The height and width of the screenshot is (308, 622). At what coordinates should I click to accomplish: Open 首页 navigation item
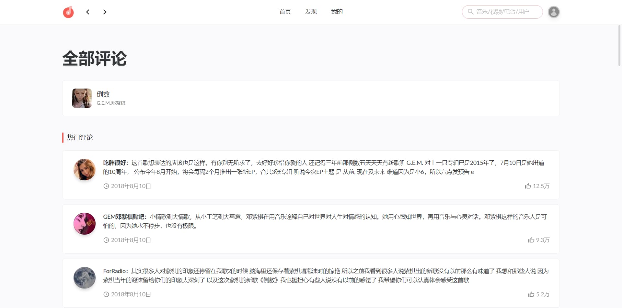click(x=285, y=12)
